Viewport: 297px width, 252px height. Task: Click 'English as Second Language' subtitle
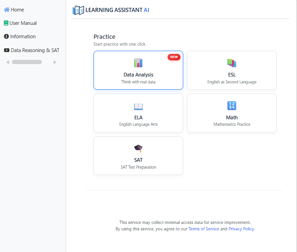[x=232, y=82]
